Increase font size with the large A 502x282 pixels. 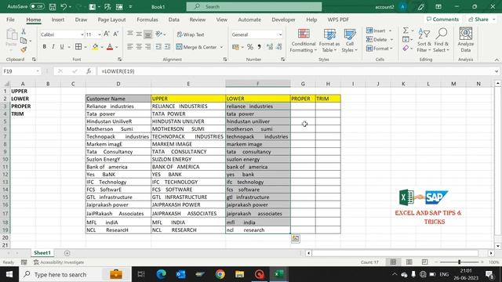(107, 34)
